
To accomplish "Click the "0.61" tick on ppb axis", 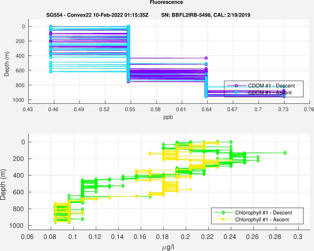I will click(181, 109).
